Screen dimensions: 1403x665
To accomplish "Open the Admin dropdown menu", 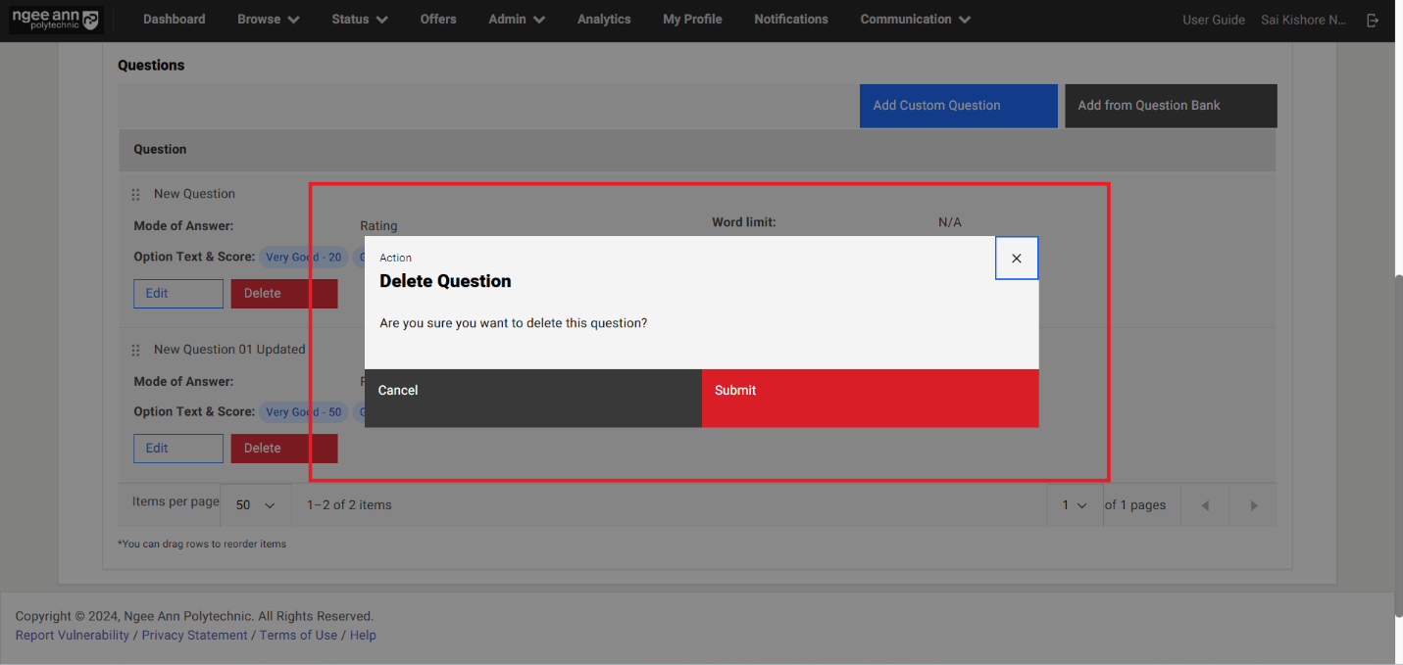I will [x=517, y=20].
